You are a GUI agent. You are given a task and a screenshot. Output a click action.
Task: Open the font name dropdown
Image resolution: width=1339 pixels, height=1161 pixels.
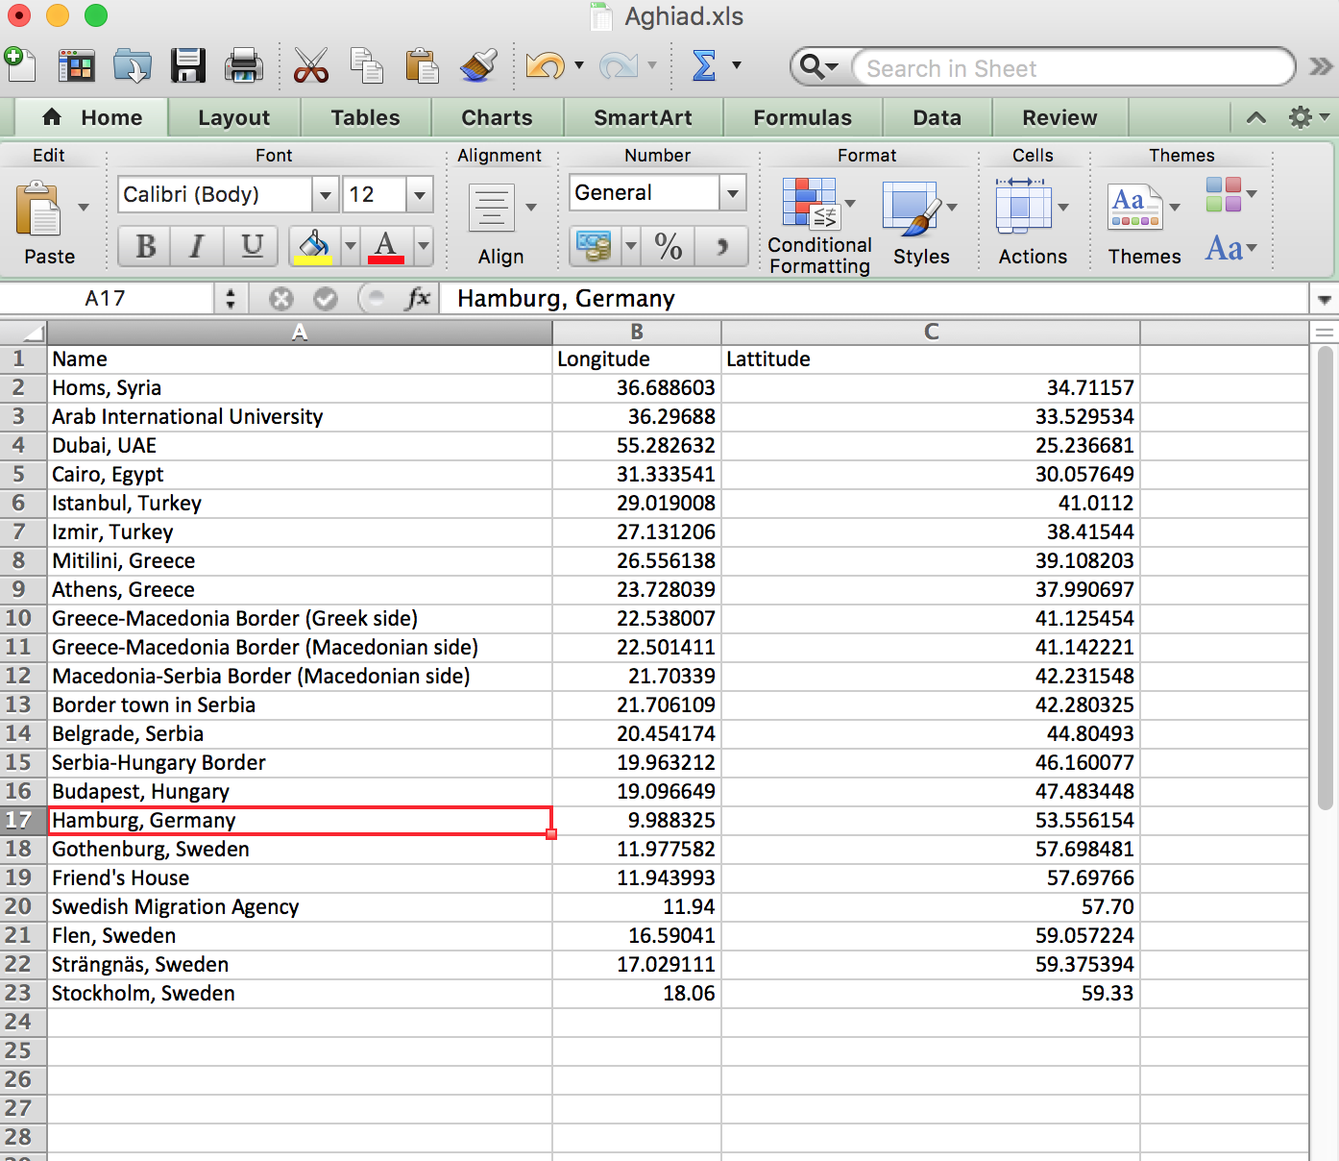(326, 195)
